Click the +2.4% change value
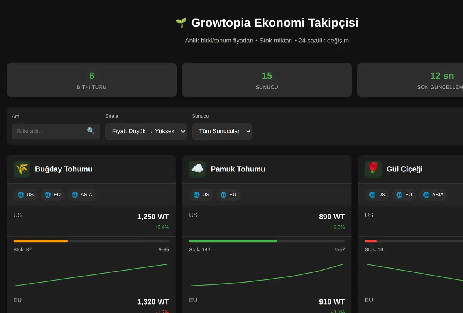The image size is (463, 313). pyautogui.click(x=162, y=227)
